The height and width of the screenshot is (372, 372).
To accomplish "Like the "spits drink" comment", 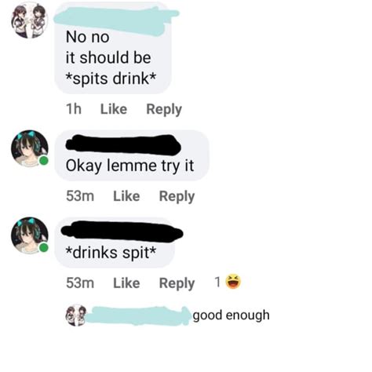I will tap(114, 109).
